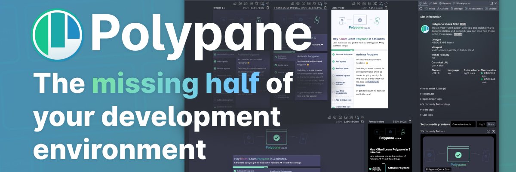Expand the Open Graph tags section
This screenshot has height=172, width=516.
[x=435, y=99]
